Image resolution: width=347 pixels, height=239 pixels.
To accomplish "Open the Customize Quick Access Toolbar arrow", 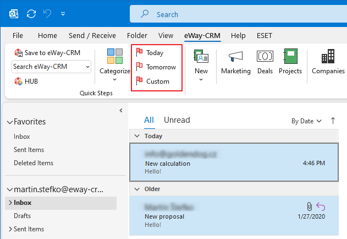I will point(63,14).
